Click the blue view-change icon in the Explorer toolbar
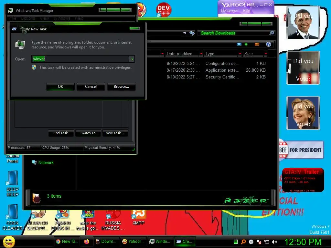Screen dimensions: 331x248 pyautogui.click(x=239, y=44)
